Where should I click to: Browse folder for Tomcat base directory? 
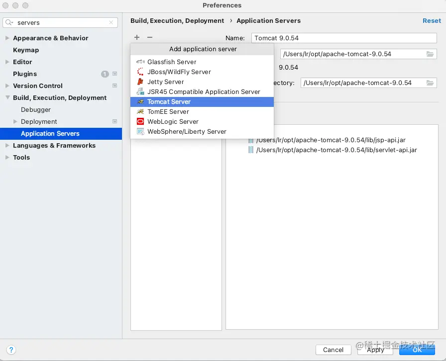430,83
